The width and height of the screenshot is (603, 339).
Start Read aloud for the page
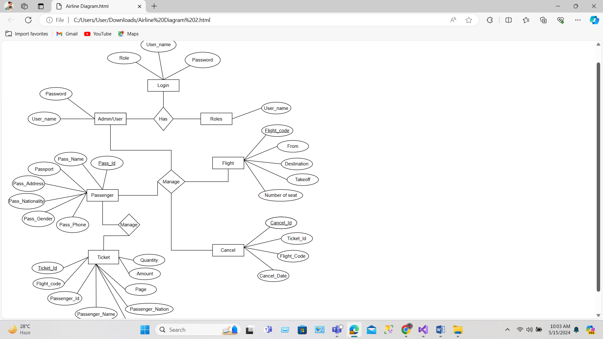coord(453,20)
